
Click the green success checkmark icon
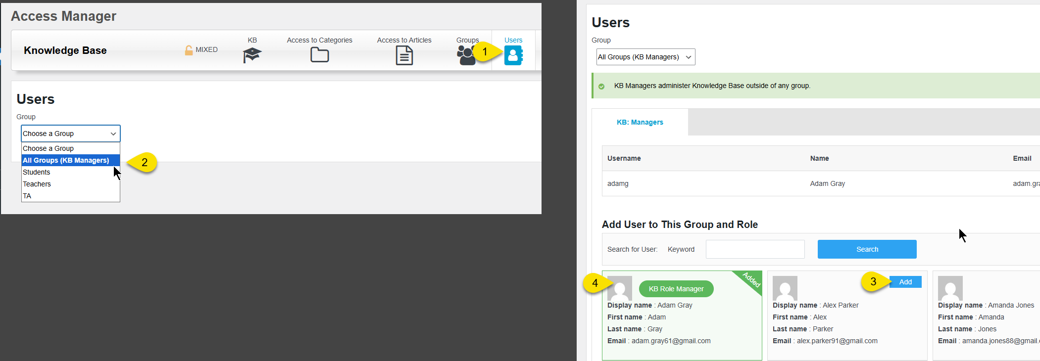[601, 86]
